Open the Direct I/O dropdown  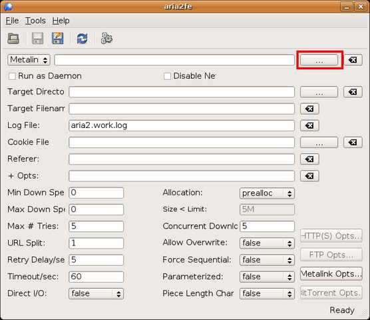point(96,293)
